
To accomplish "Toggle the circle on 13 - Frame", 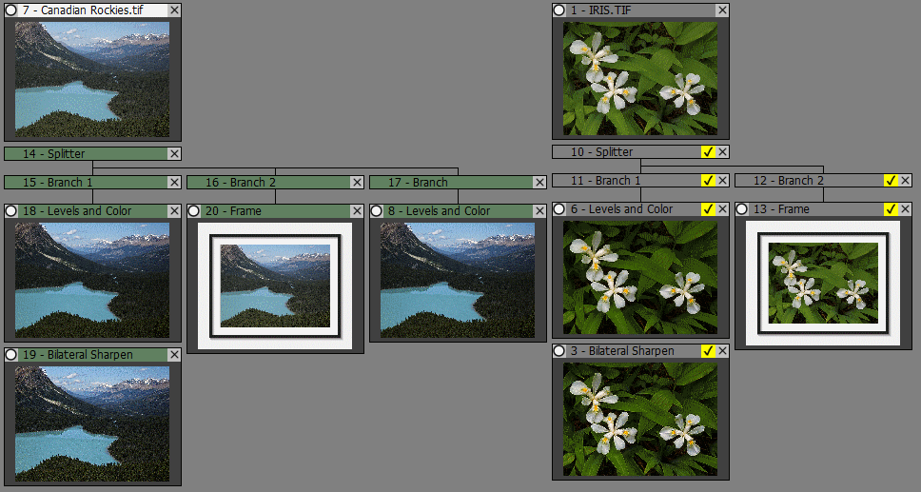I will click(x=742, y=208).
